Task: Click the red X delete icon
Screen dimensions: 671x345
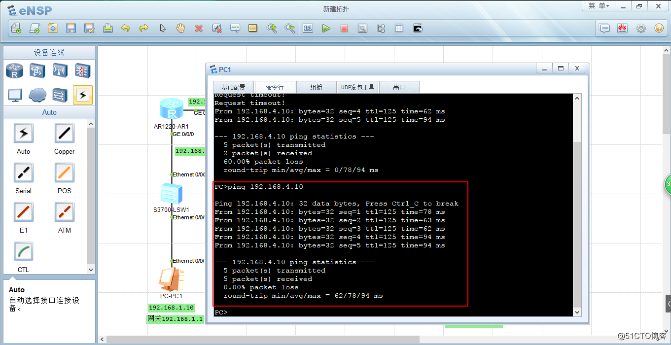Action: 199,28
